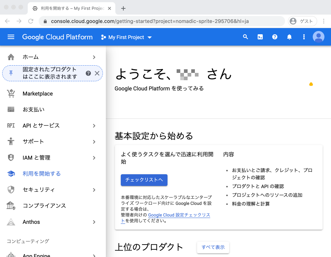Select Marketplace in the sidebar
The width and height of the screenshot is (331, 257).
pyautogui.click(x=38, y=93)
